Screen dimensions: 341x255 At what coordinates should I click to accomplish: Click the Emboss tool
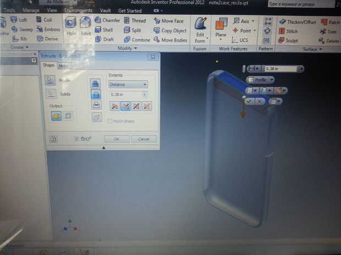coord(48,29)
